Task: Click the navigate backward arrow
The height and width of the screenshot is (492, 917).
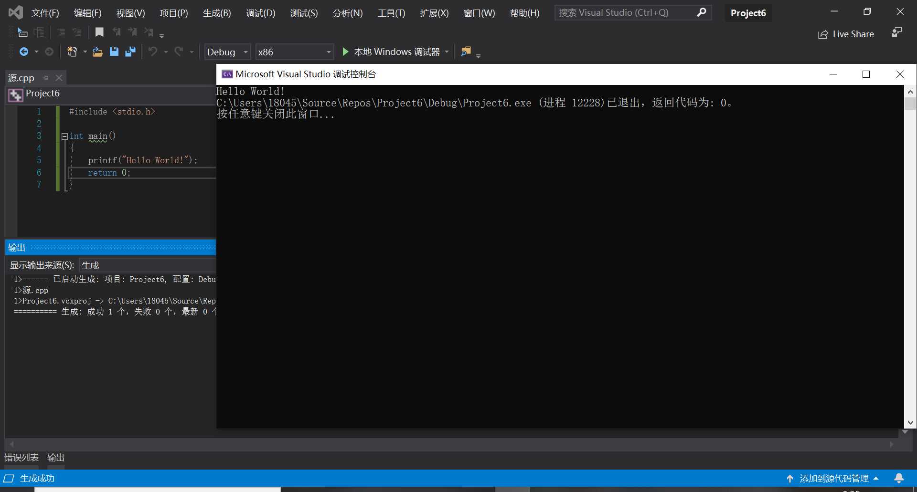Action: click(x=23, y=52)
